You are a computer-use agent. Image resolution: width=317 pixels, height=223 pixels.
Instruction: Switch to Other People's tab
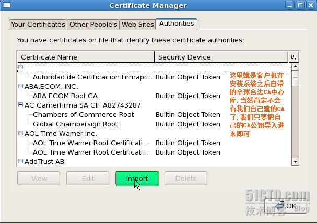click(93, 25)
